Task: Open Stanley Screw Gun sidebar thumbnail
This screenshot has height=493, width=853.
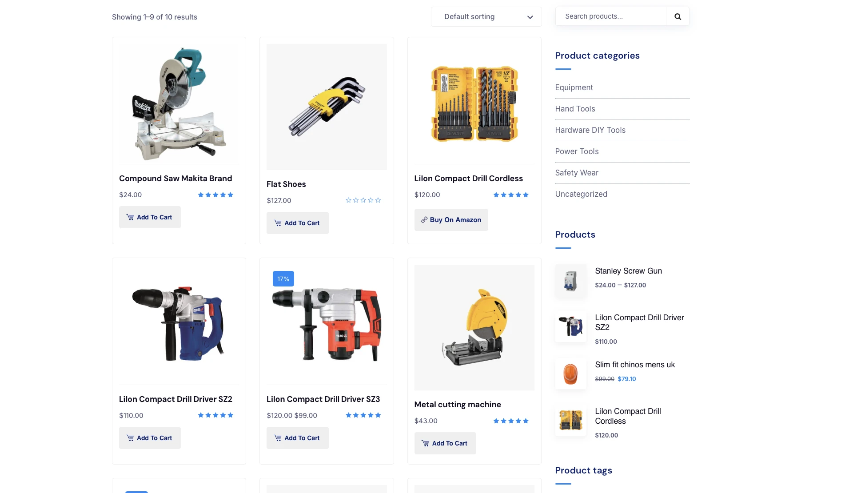Action: 570,280
